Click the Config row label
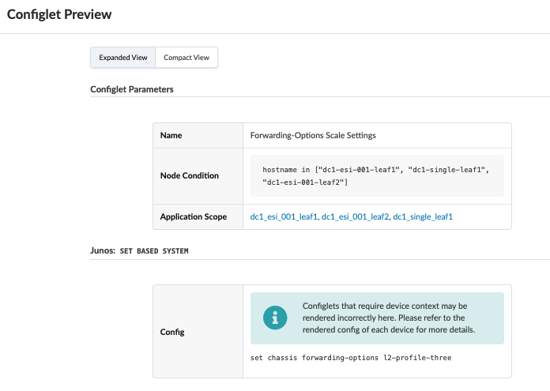550x391 pixels. point(172,332)
